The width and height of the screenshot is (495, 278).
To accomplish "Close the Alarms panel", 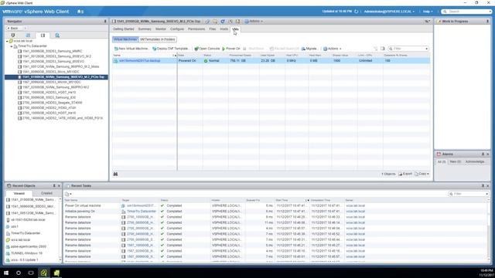I will pyautogui.click(x=488, y=154).
